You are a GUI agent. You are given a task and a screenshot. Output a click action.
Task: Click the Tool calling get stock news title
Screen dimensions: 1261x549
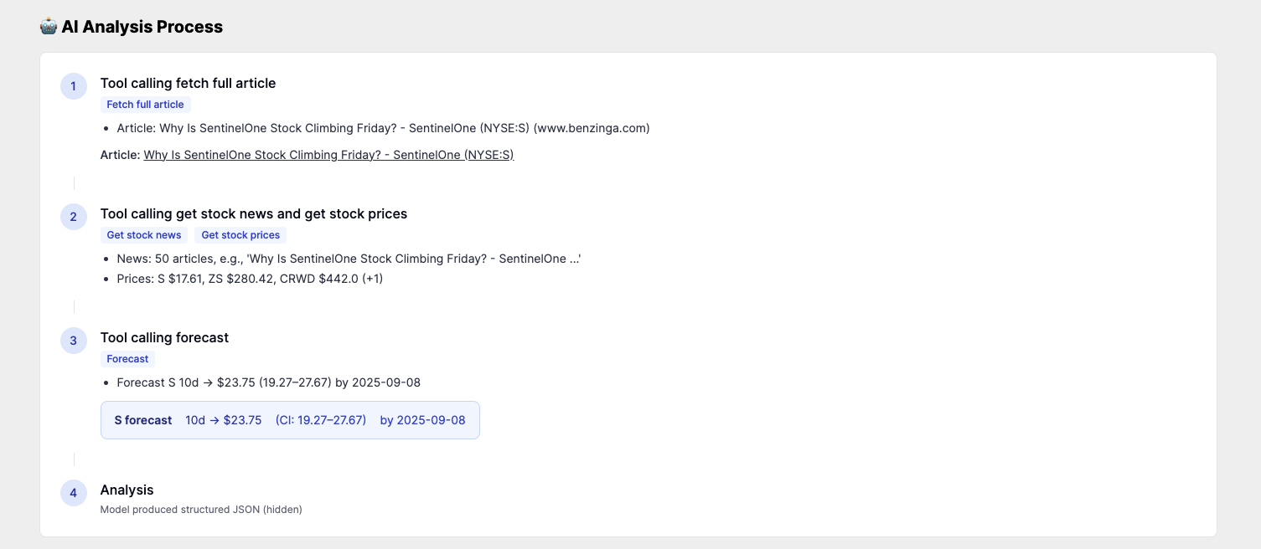tap(254, 213)
